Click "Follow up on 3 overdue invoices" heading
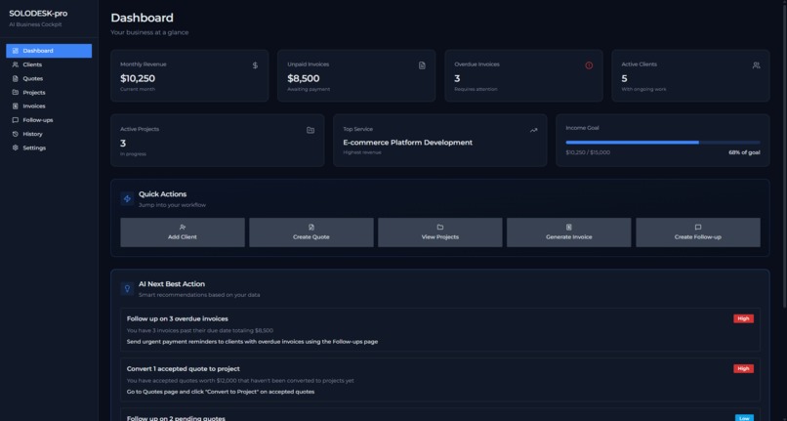Screen dimensions: 787x421 [177, 319]
